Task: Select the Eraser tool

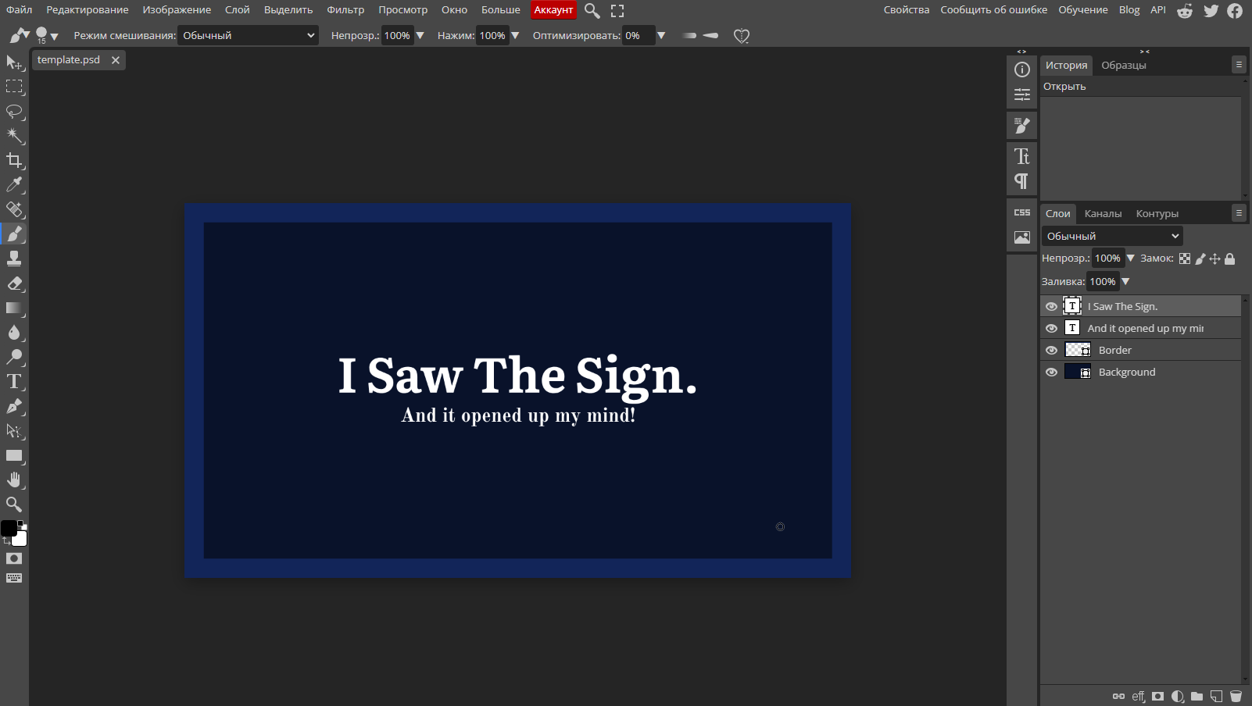Action: 14,283
